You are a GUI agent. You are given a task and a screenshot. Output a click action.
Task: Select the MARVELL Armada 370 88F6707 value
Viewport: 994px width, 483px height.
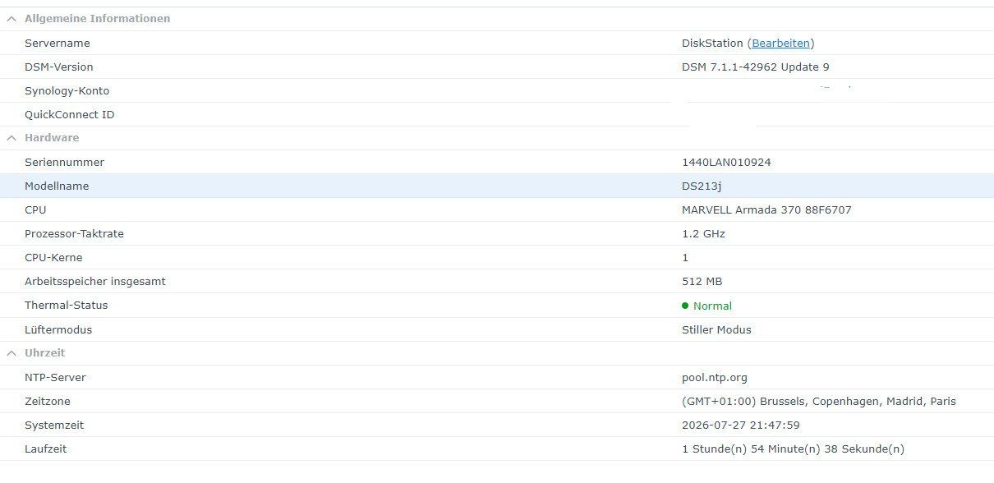click(x=766, y=210)
